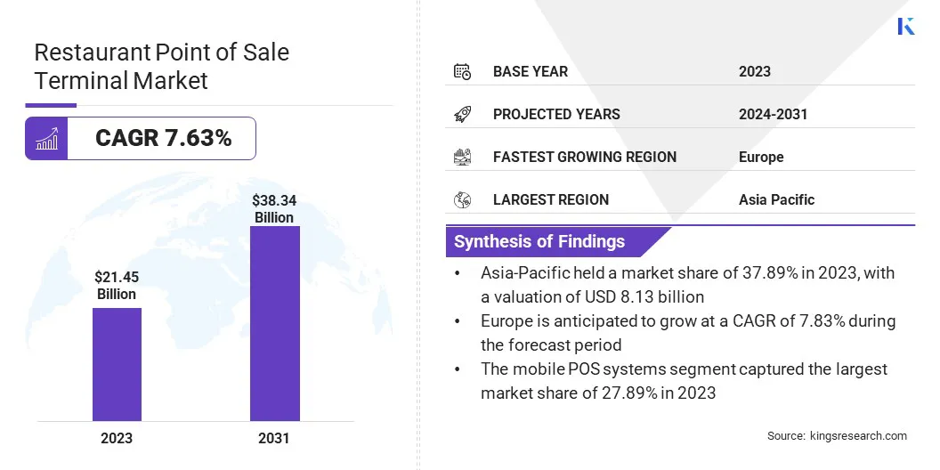Click the Restaurant Point of Sale title
Screen dimensions: 940x470
pos(161,66)
